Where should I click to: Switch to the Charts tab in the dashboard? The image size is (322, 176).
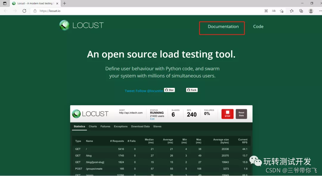click(x=93, y=126)
